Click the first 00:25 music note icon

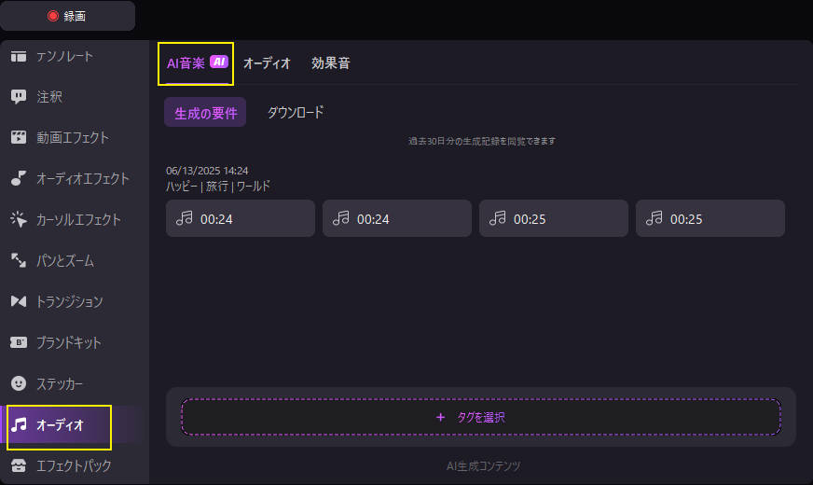click(498, 218)
